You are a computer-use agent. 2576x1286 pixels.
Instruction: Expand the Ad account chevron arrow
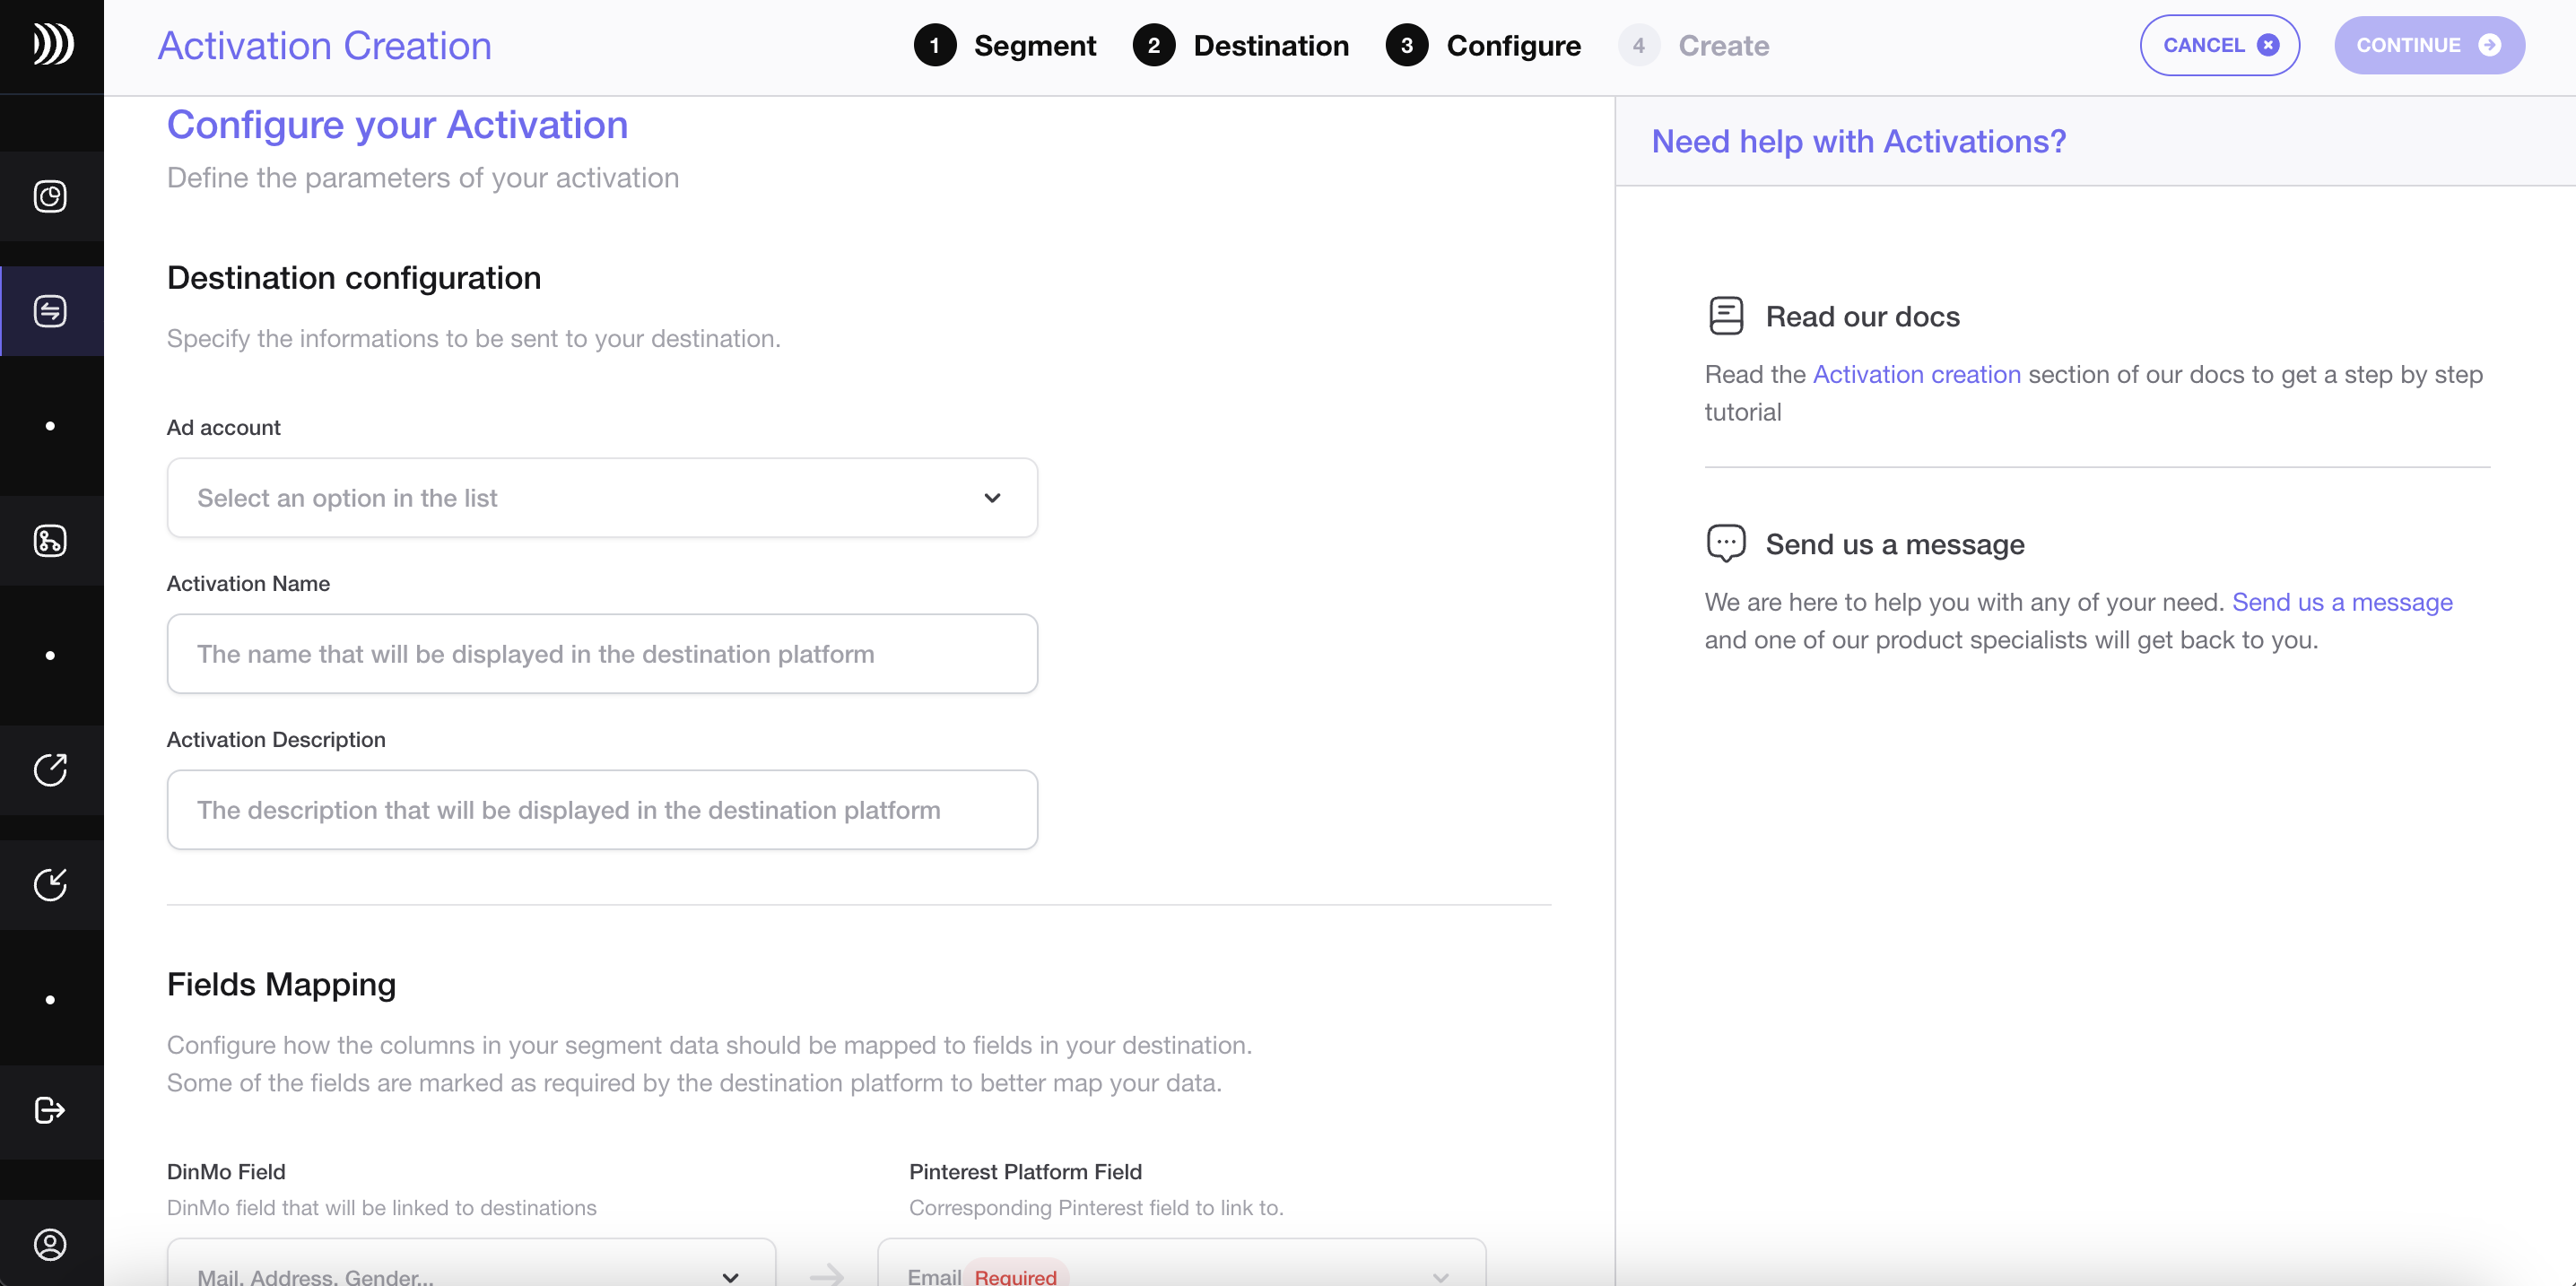pyautogui.click(x=992, y=498)
